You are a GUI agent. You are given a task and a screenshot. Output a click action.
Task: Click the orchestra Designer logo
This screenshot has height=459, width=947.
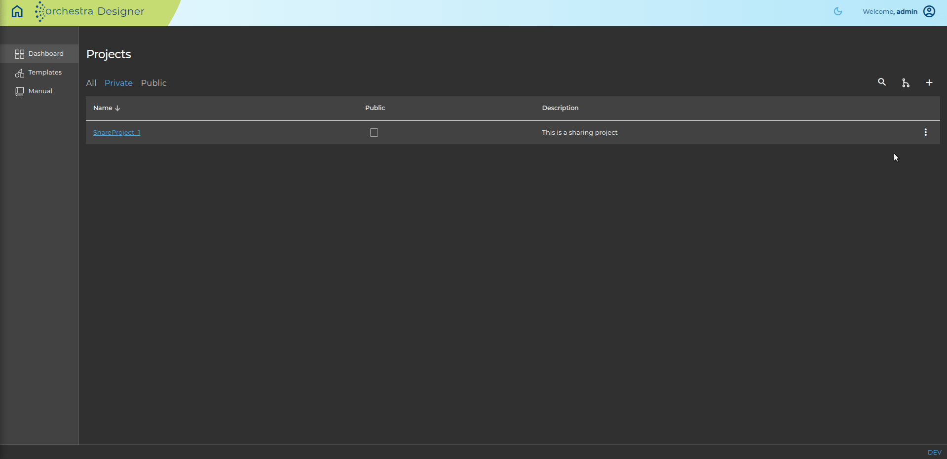[90, 11]
